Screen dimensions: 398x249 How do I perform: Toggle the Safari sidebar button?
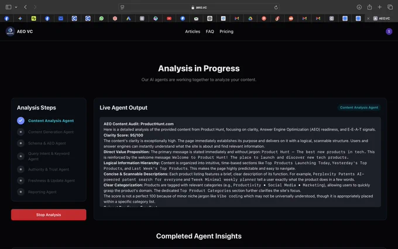tap(8, 7)
